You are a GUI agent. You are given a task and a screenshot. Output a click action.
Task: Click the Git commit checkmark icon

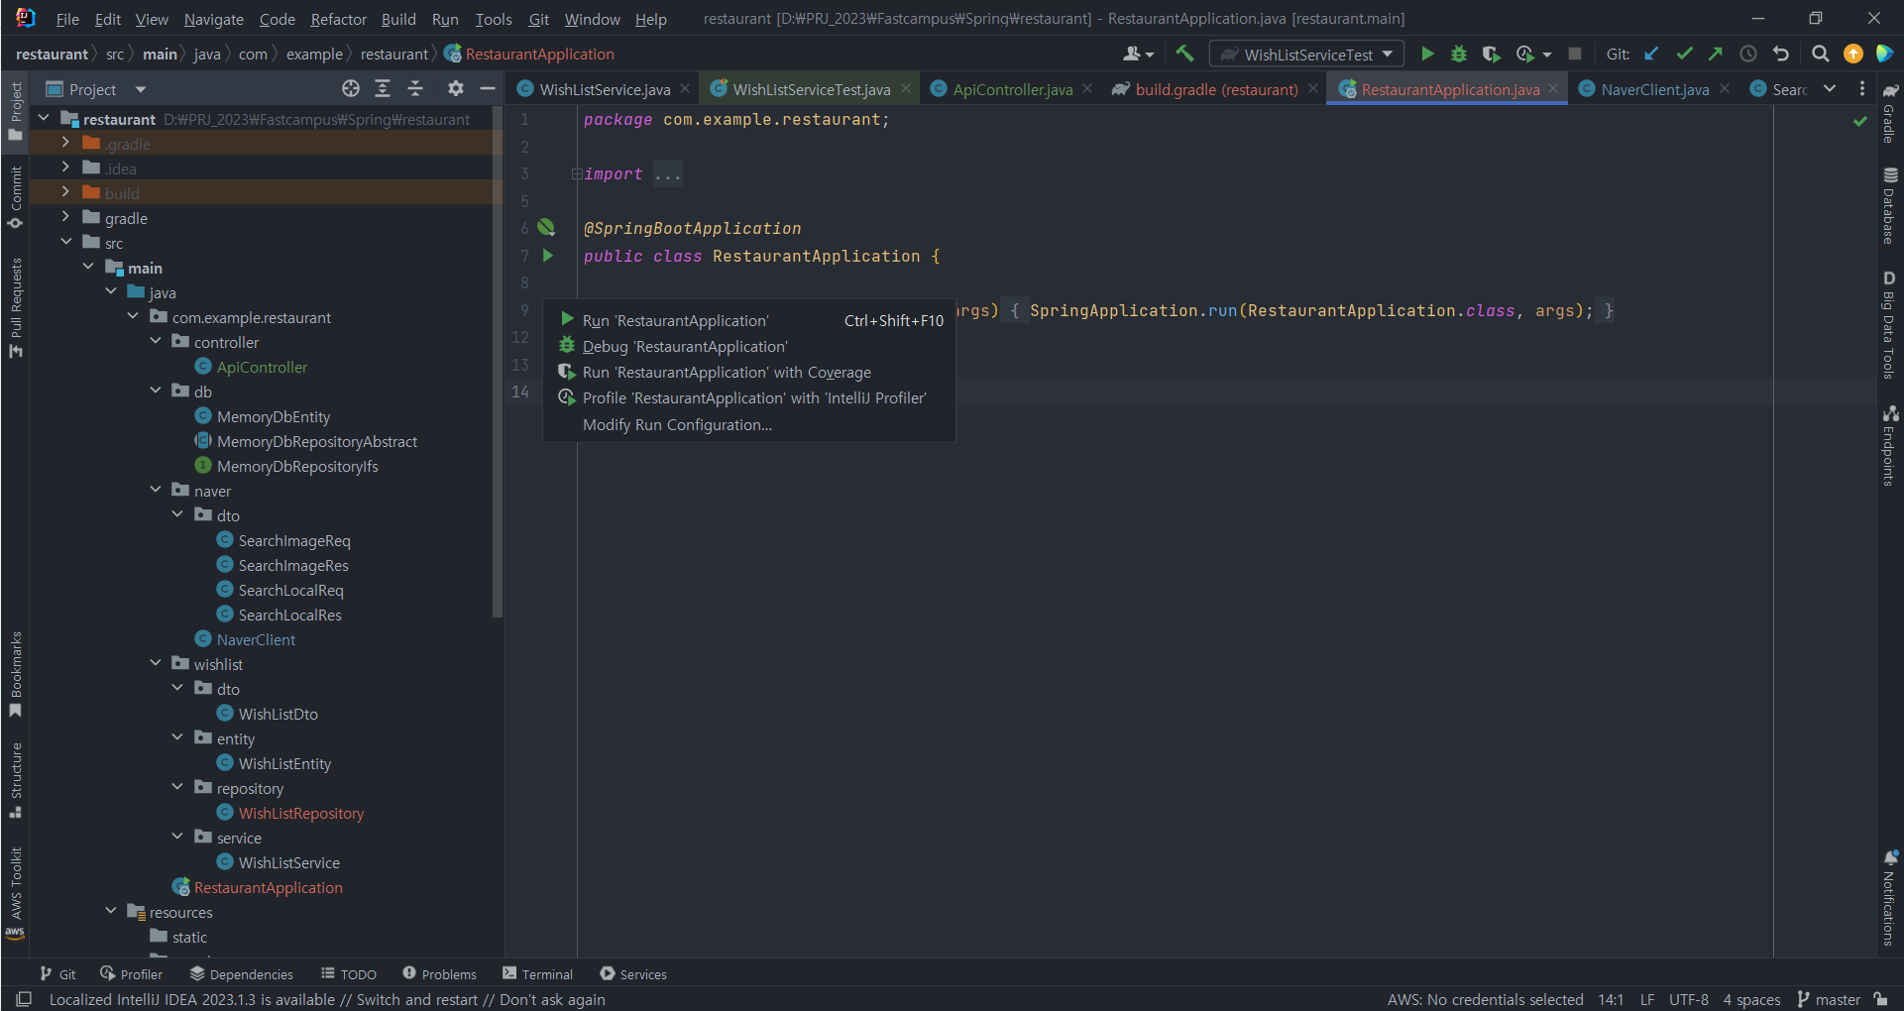pos(1684,55)
